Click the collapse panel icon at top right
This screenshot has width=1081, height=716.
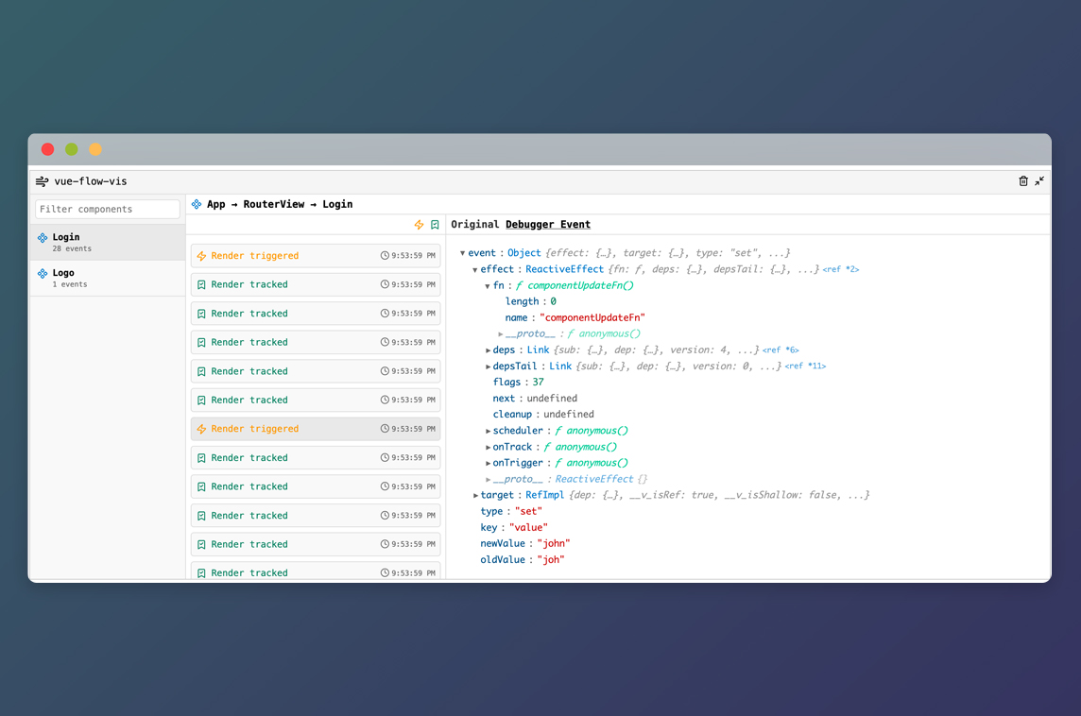pos(1039,181)
